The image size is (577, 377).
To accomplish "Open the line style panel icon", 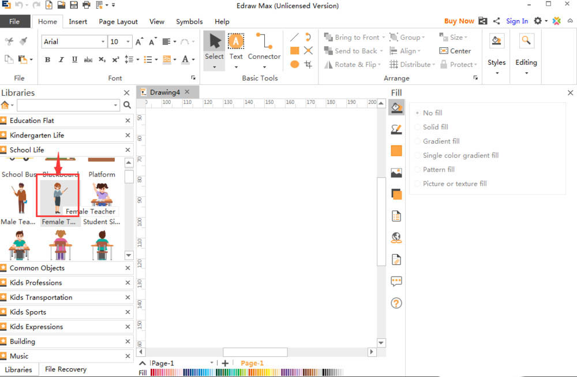I will click(396, 129).
